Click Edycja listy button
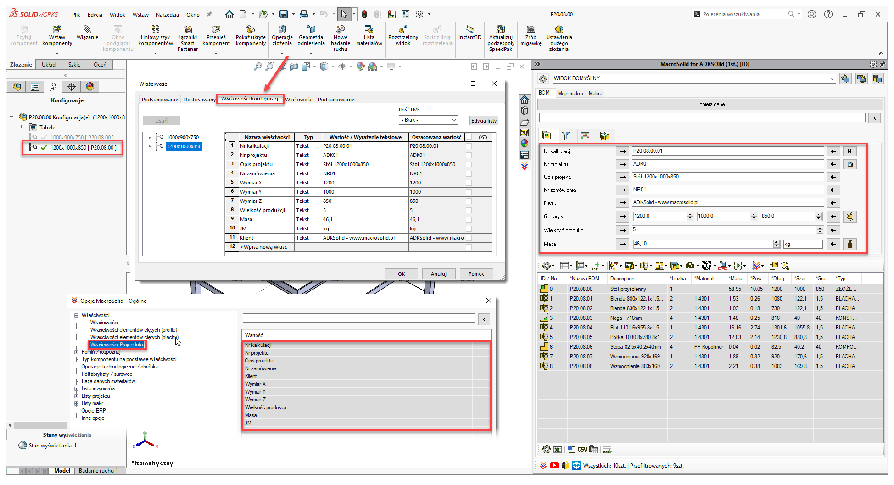The height and width of the screenshot is (485, 894). point(484,121)
